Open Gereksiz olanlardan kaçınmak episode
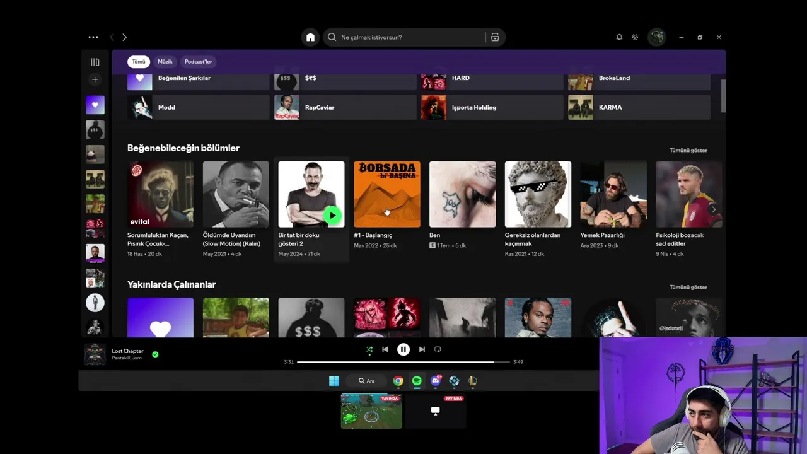This screenshot has height=454, width=807. coord(538,209)
